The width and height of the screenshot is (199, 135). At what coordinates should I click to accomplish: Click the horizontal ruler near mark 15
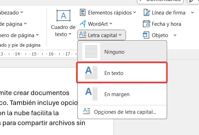(x=34, y=54)
